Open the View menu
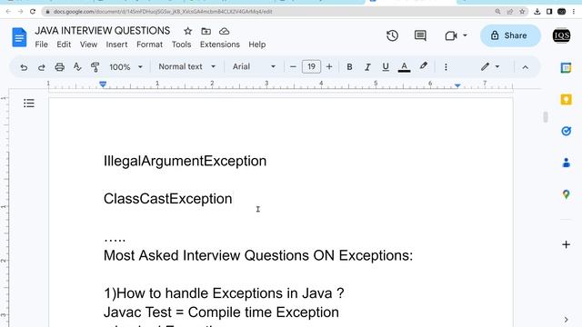582x327 pixels. click(88, 45)
